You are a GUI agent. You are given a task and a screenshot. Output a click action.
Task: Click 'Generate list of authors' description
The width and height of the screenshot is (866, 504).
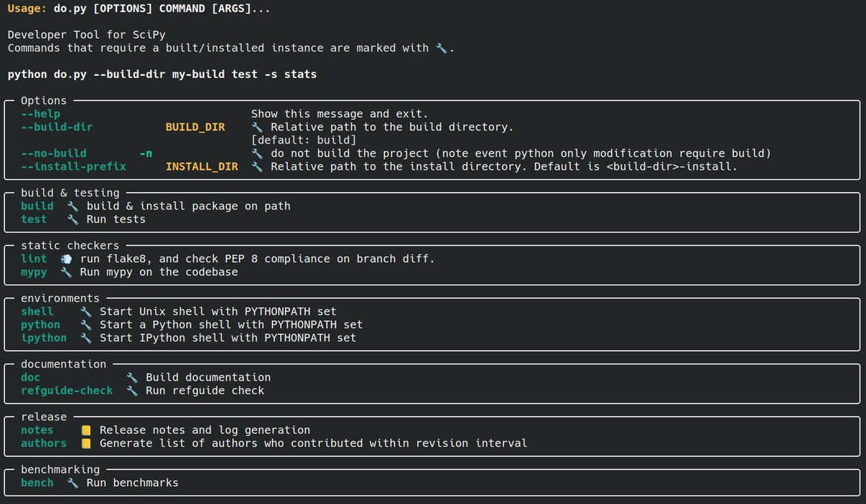pyautogui.click(x=313, y=443)
